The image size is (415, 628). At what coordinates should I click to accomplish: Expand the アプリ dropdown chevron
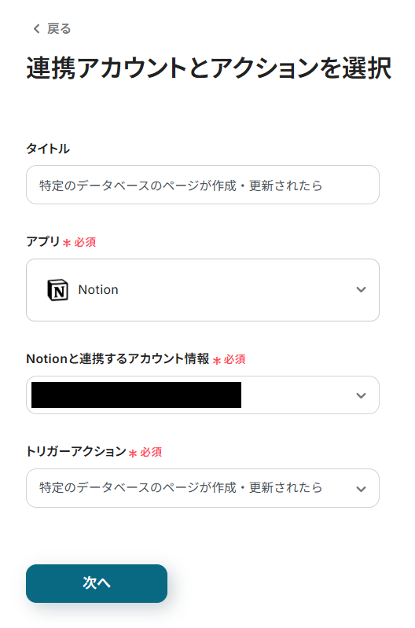pyautogui.click(x=361, y=289)
